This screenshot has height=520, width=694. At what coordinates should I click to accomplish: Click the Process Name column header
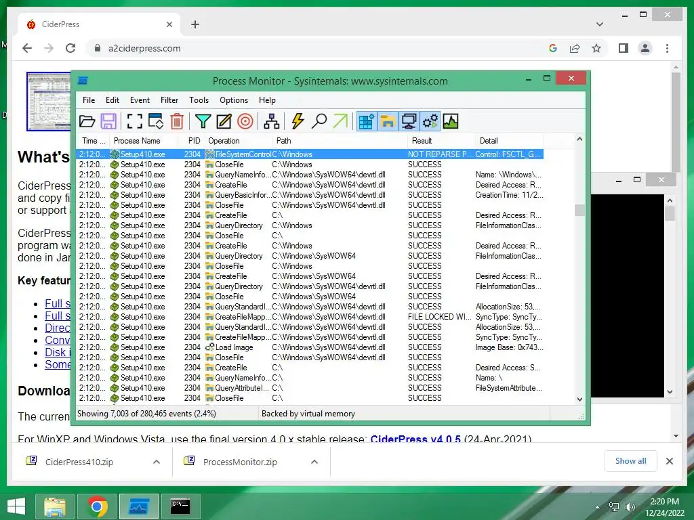tap(144, 141)
